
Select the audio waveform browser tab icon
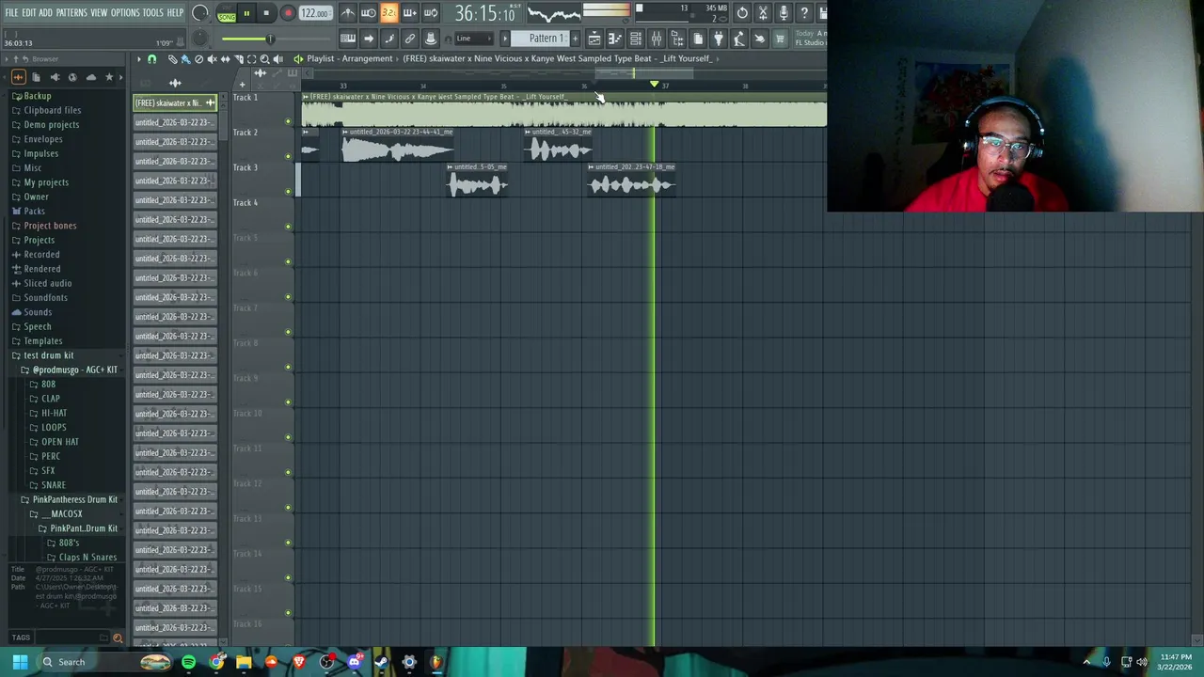tap(17, 77)
